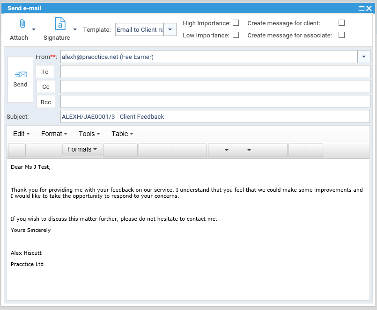Check Create message for client
This screenshot has width=377, height=310.
(341, 23)
